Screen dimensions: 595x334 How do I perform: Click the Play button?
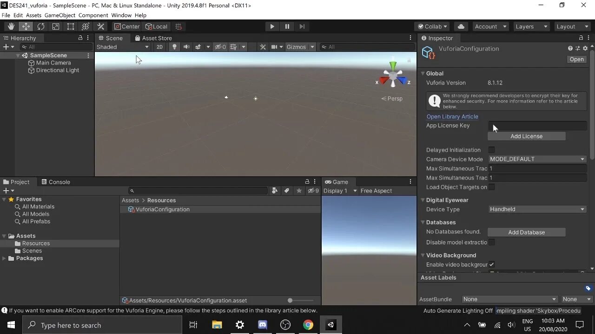272,26
